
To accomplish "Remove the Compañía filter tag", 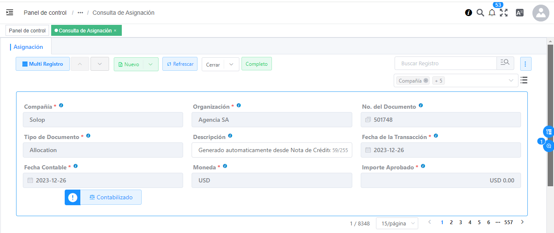I will click(426, 81).
